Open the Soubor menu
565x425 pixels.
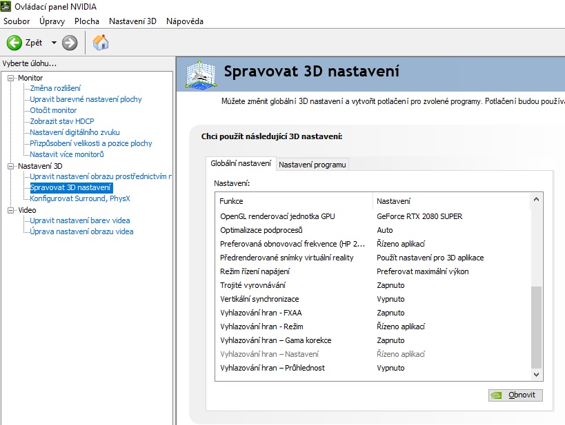tap(17, 21)
